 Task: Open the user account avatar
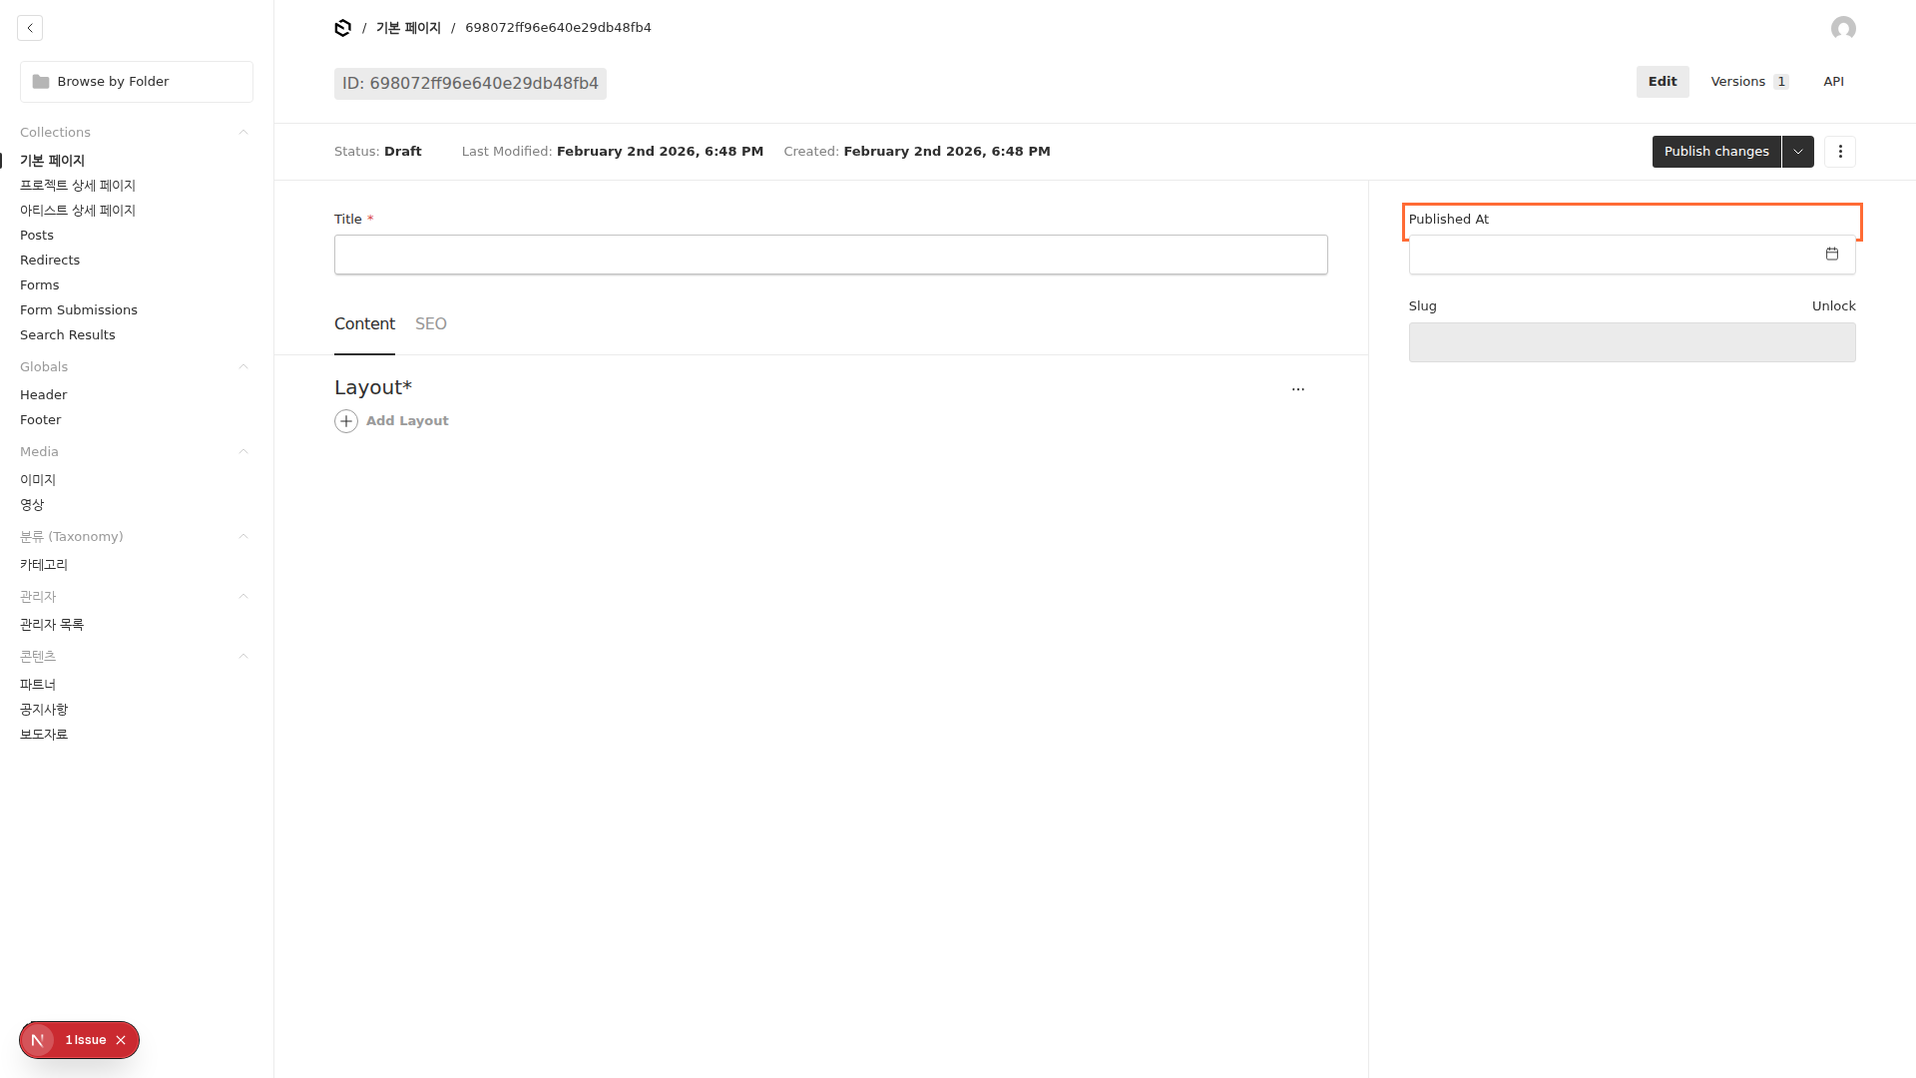coord(1843,28)
